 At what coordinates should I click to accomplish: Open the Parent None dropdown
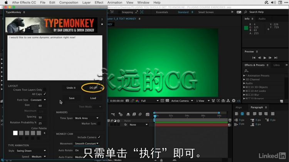[138, 124]
